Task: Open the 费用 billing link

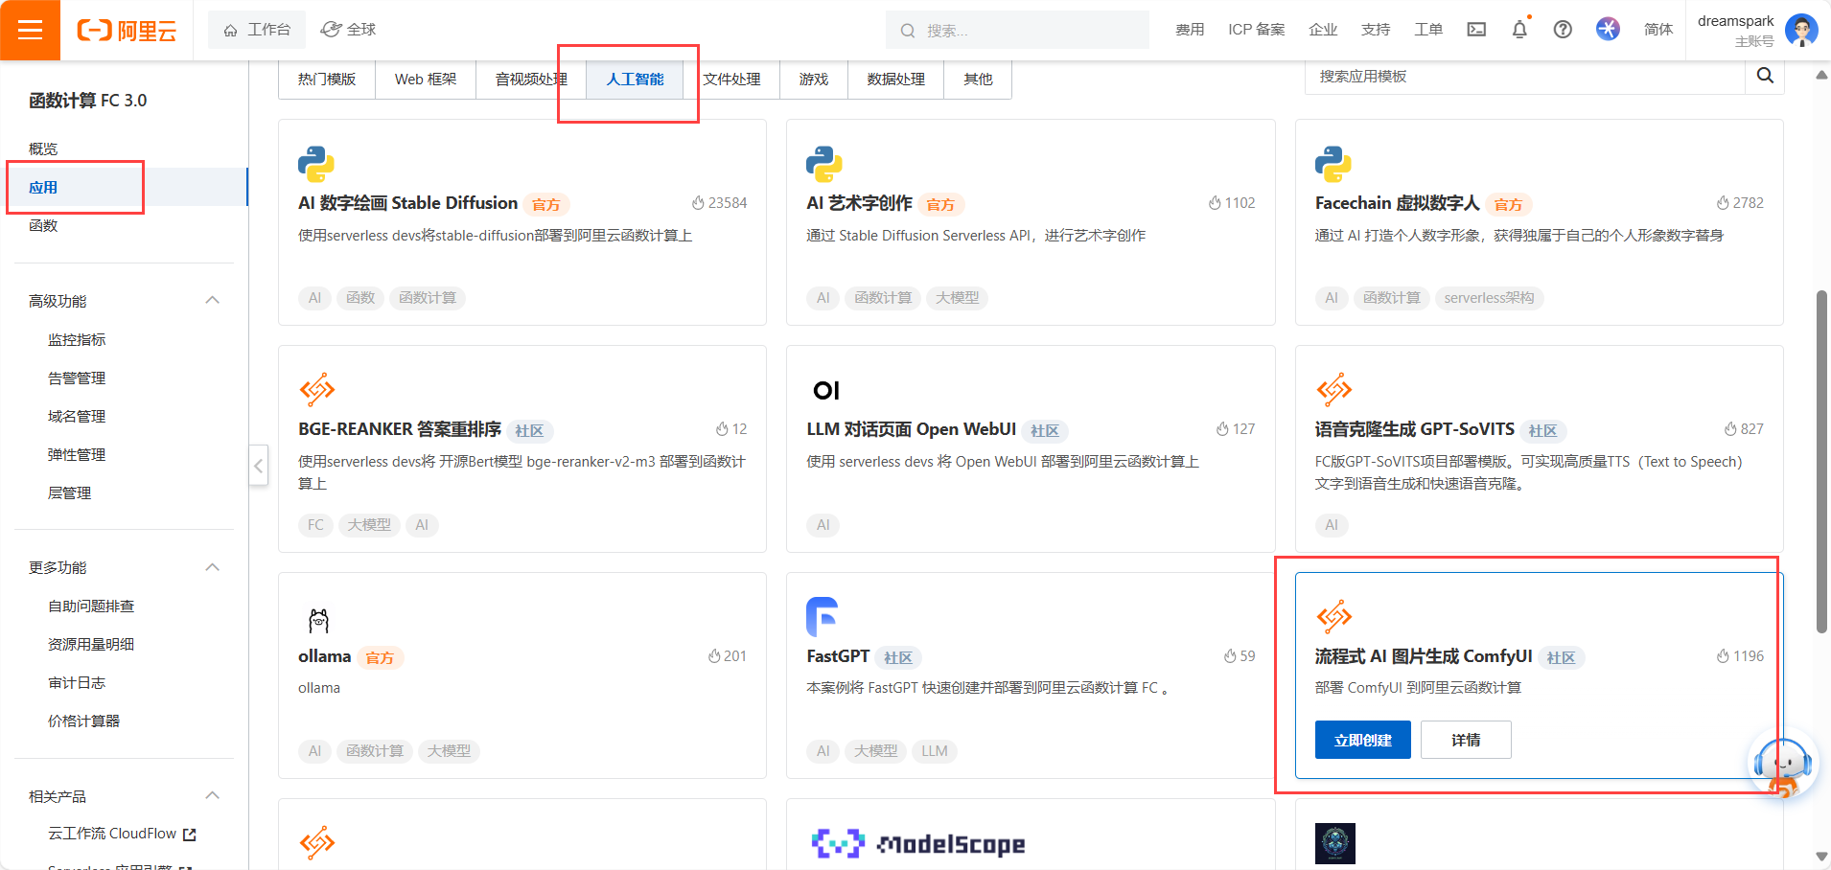Action: click(x=1190, y=30)
